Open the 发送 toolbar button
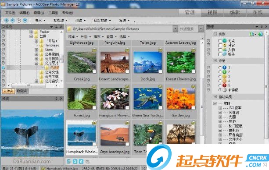 pos(124,21)
